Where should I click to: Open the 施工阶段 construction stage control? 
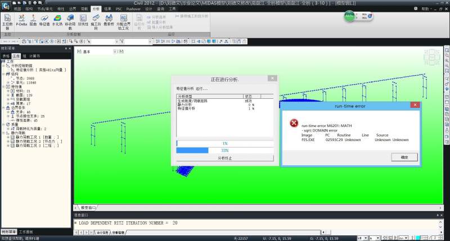tap(96, 22)
